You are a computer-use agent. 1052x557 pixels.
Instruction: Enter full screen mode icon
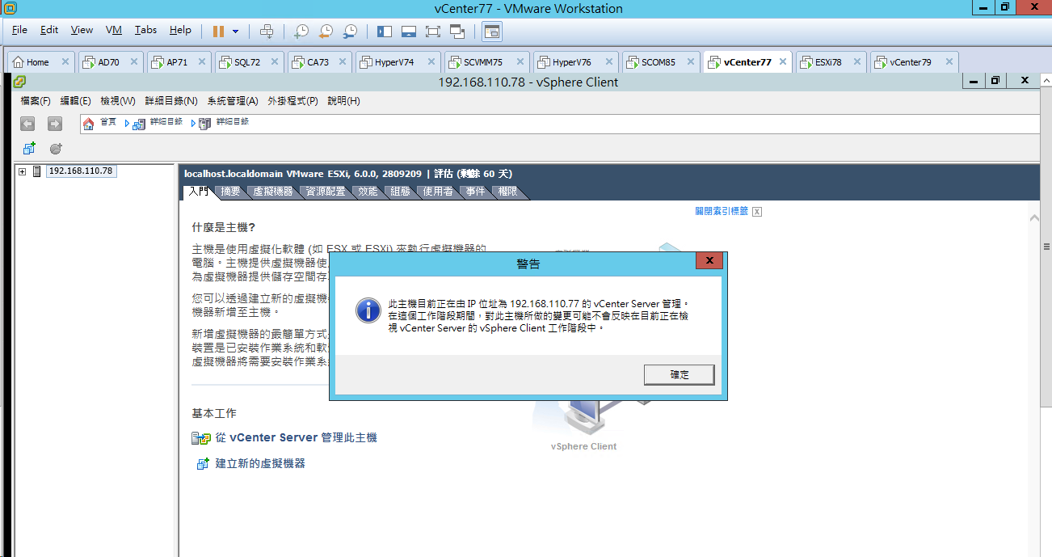432,31
